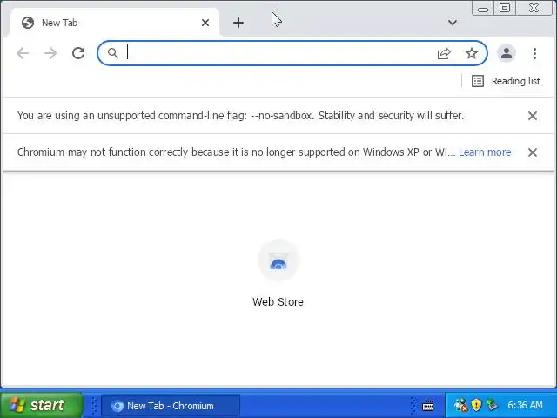Click the no-sandbox warning message text

[240, 116]
